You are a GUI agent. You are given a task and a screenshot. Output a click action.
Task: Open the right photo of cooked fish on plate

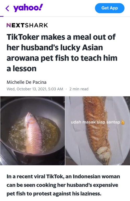tap(98, 131)
